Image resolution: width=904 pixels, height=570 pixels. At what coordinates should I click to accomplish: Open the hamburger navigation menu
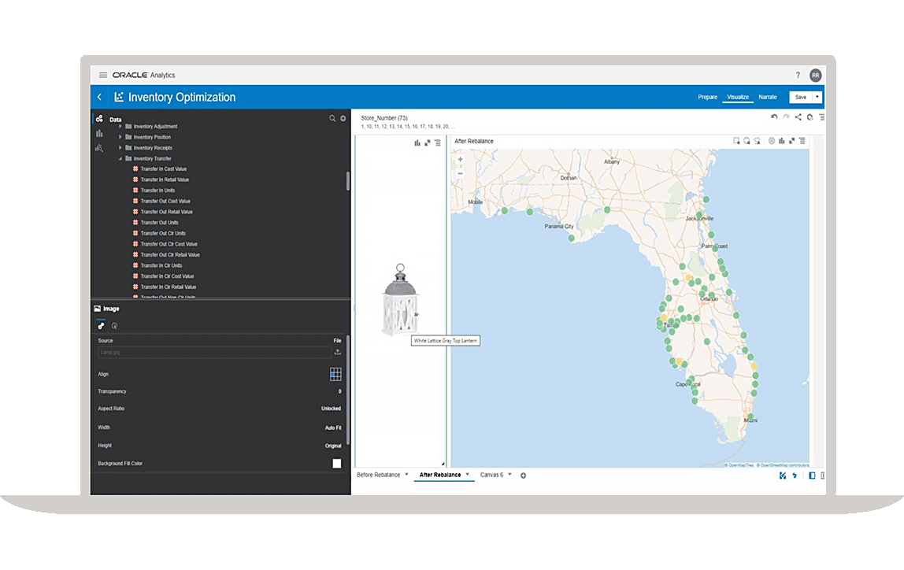click(102, 76)
